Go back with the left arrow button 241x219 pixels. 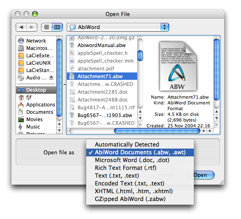pyautogui.click(x=21, y=27)
